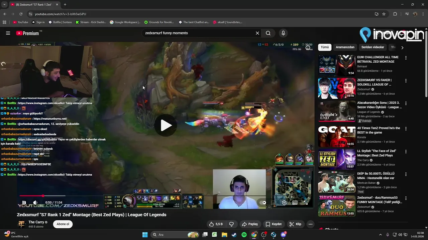Select the Tümü filter chip
The height and width of the screenshot is (240, 428).
point(325,47)
